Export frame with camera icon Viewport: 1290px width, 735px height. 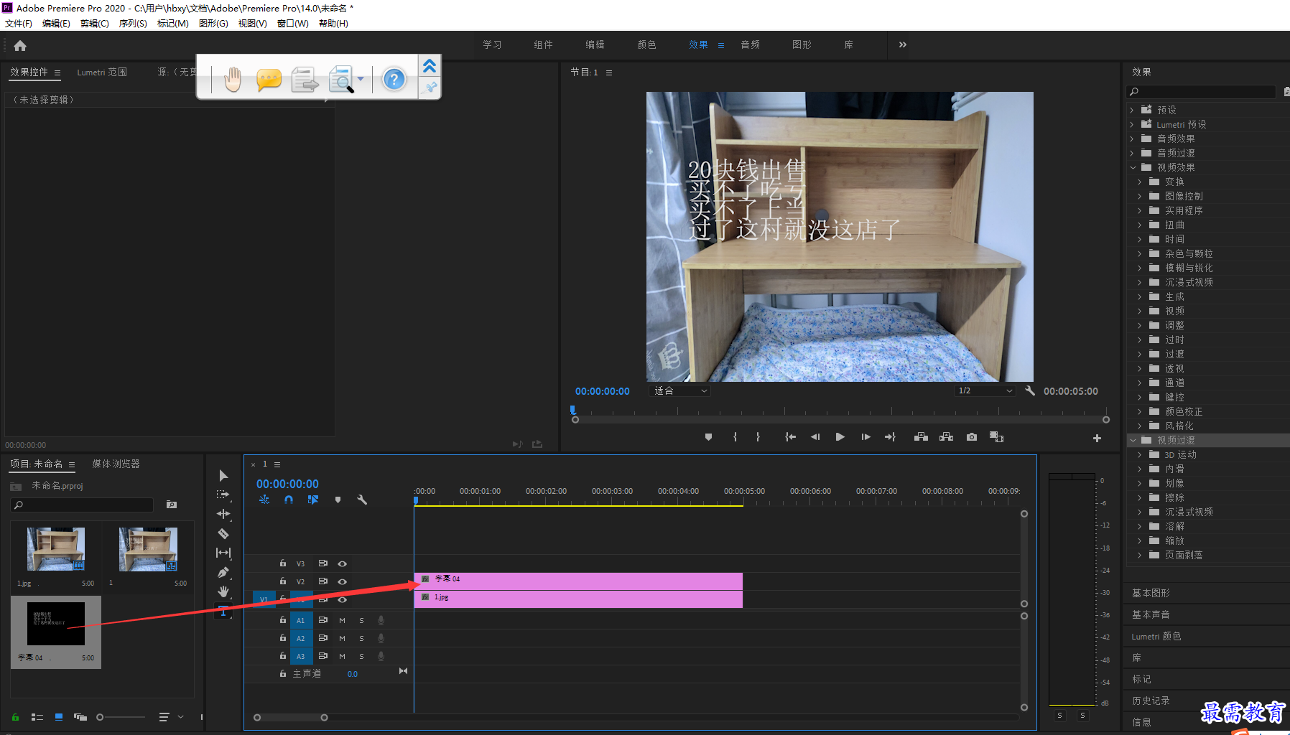point(972,437)
